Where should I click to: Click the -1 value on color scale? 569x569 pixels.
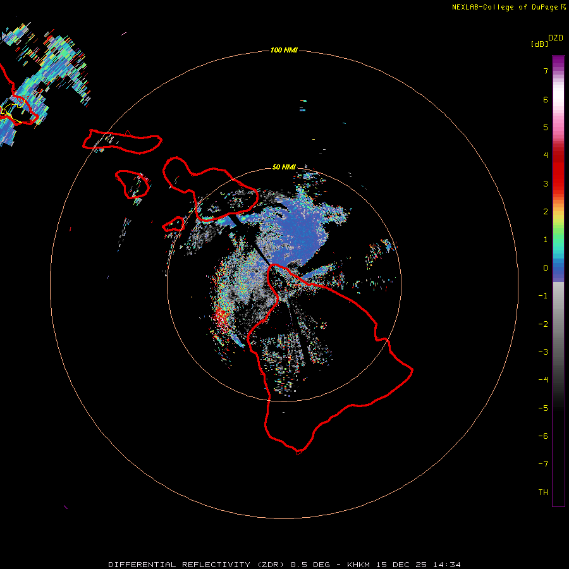click(543, 296)
